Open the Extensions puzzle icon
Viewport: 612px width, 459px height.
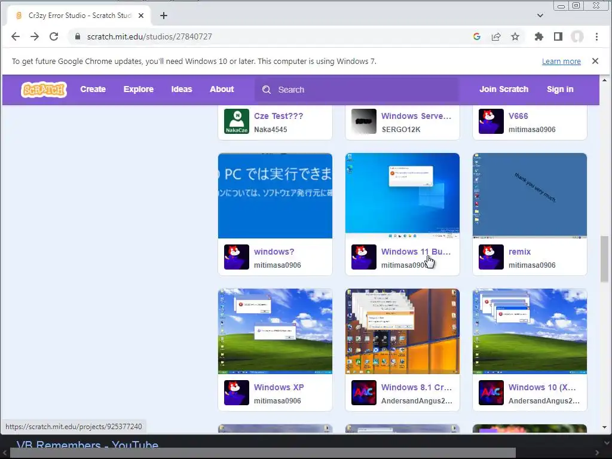coord(539,36)
